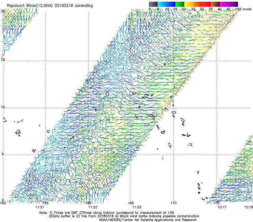
Task: Click the red 30-35 knots color swatch
Action: (207, 4)
